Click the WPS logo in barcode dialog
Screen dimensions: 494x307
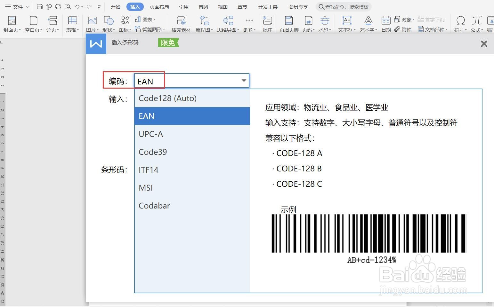point(96,43)
